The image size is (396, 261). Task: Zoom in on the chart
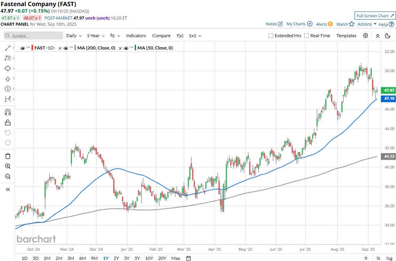pyautogui.click(x=8, y=166)
